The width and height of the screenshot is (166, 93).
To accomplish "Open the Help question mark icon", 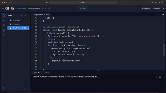I will click(x=3, y=88).
